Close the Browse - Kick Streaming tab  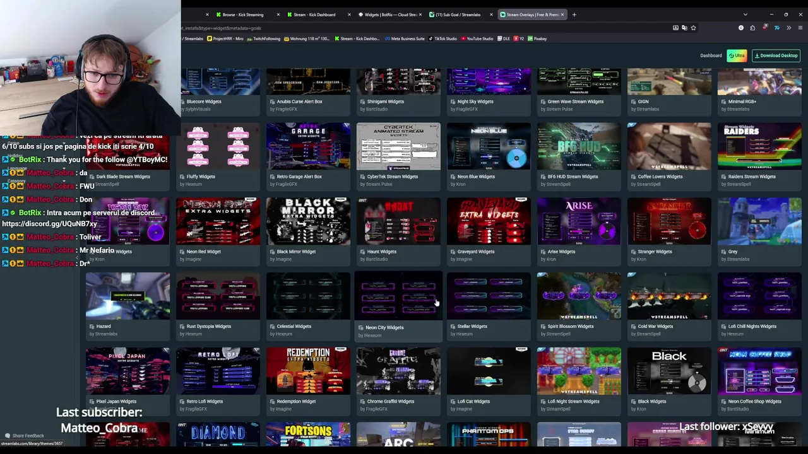(278, 15)
